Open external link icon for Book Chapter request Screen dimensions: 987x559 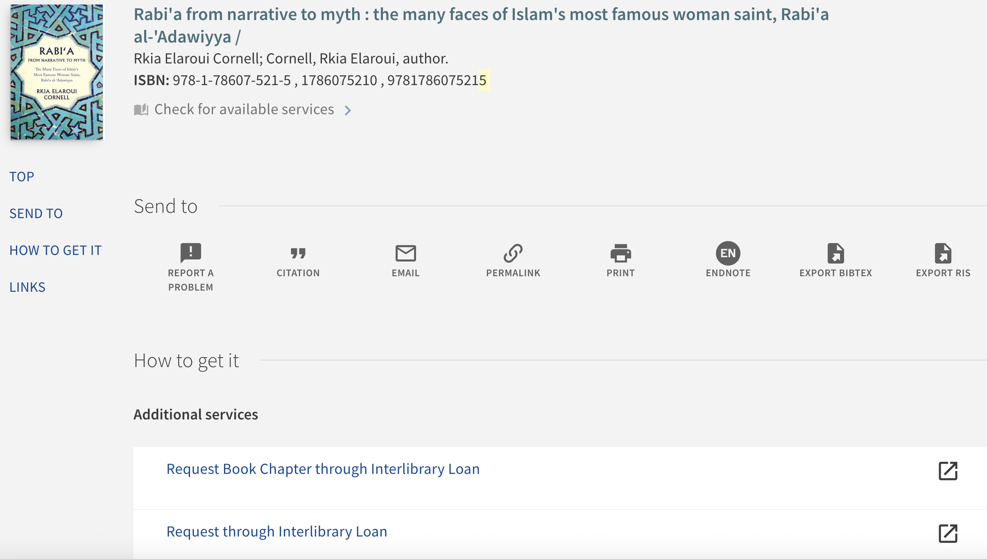pyautogui.click(x=948, y=471)
